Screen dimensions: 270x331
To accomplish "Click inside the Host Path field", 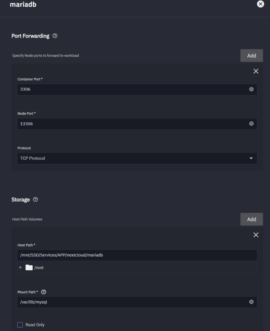I will [x=129, y=255].
